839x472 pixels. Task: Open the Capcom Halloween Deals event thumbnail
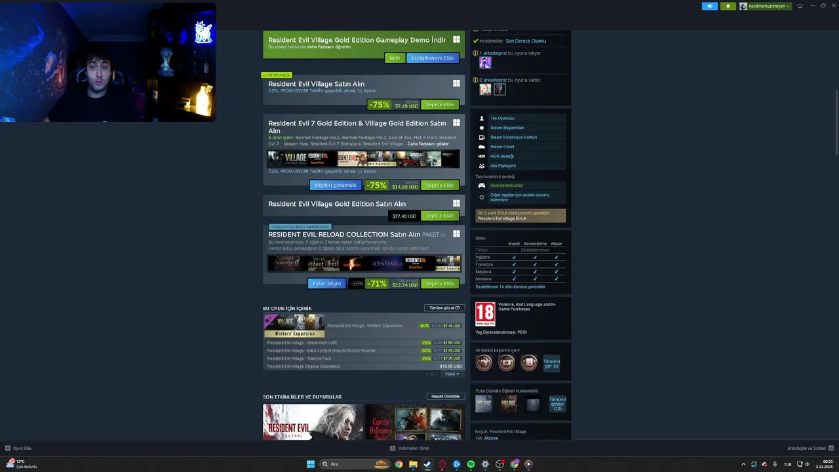[415, 422]
